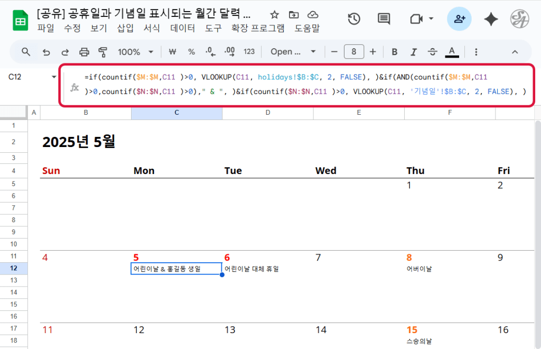Click the Gemini sparkle icon

pyautogui.click(x=491, y=19)
